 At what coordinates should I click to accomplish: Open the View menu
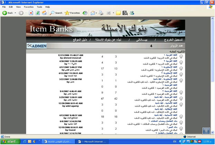click(18, 7)
